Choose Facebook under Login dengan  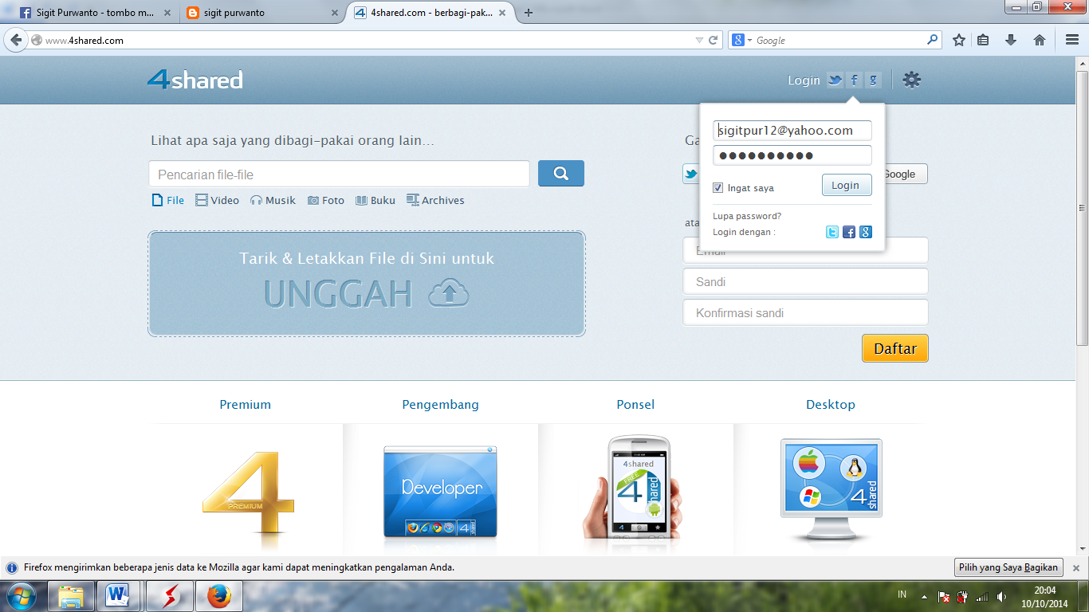click(849, 232)
